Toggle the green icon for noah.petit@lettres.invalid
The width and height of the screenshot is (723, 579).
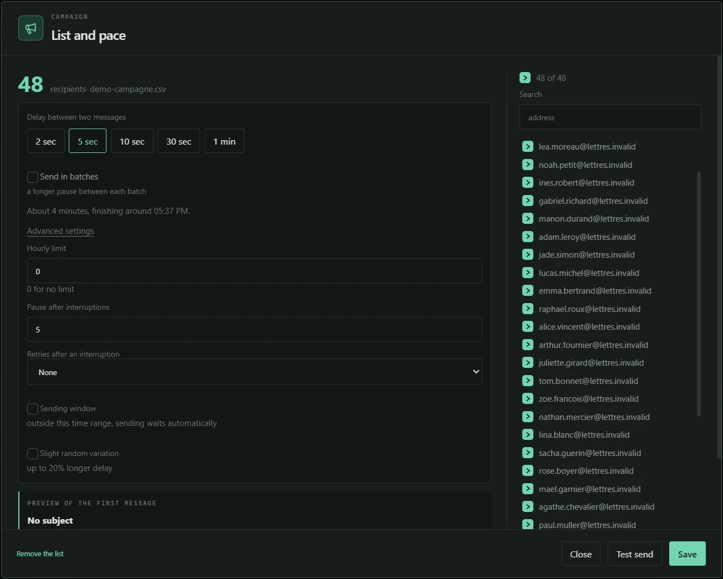click(x=528, y=165)
